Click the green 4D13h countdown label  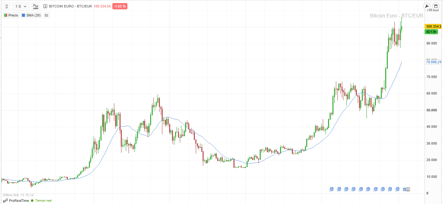coord(431,32)
